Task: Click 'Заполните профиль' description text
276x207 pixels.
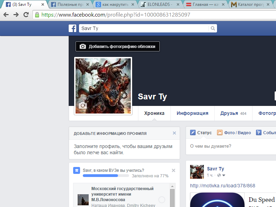Action: tap(123, 149)
